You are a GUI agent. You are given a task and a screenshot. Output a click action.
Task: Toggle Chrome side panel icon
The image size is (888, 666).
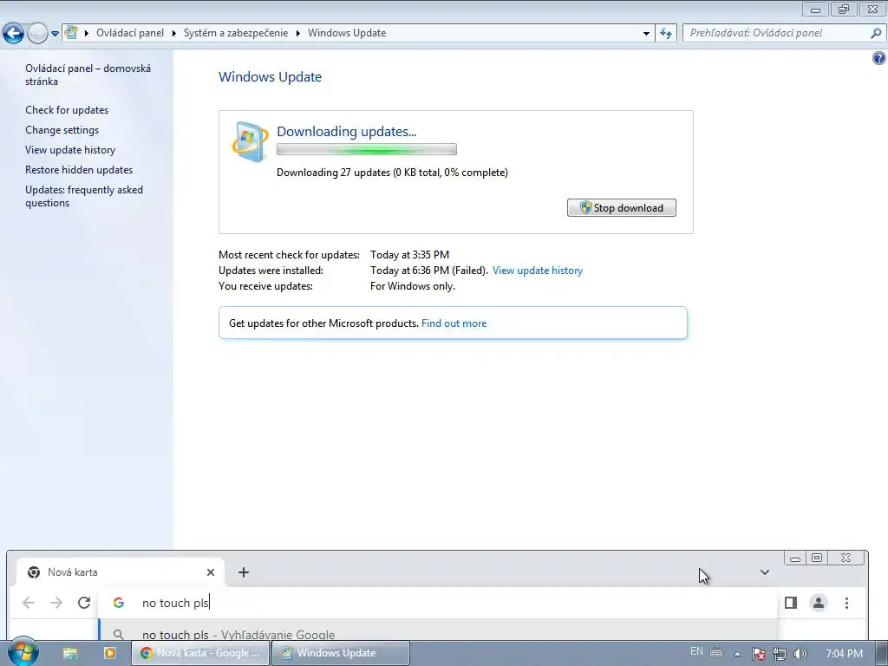point(791,603)
